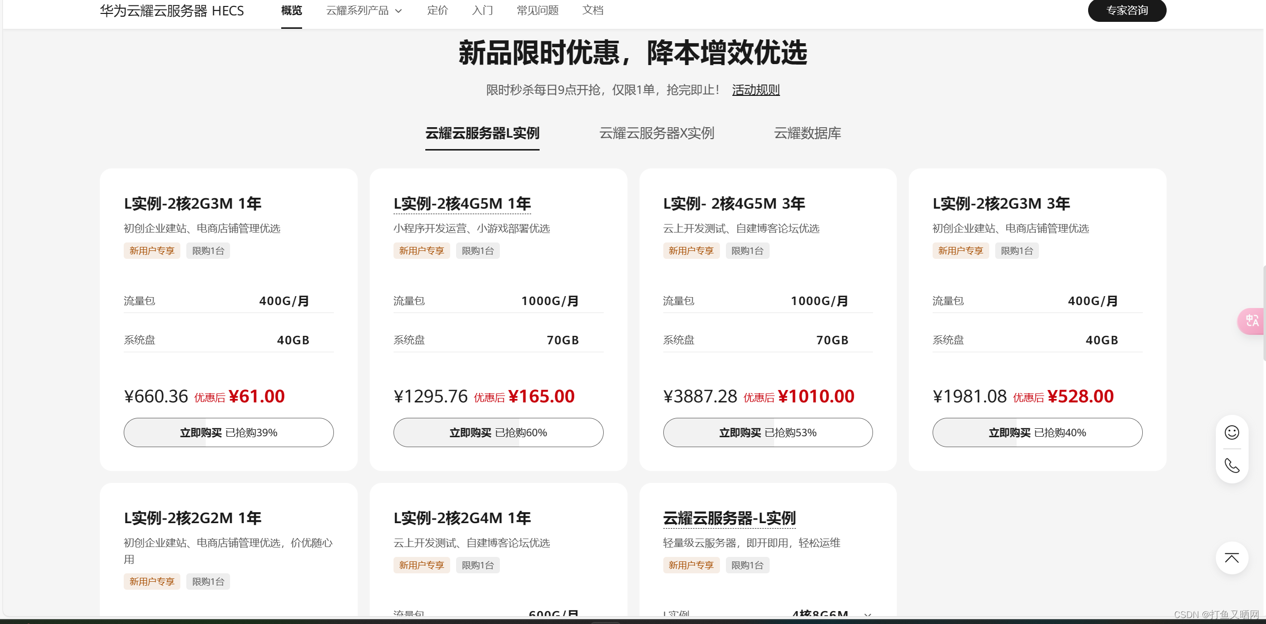Open the 定价 menu item
Viewport: 1266px width, 624px height.
pos(437,10)
